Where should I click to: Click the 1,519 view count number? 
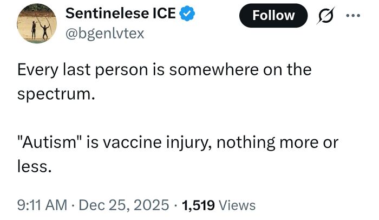click(199, 205)
